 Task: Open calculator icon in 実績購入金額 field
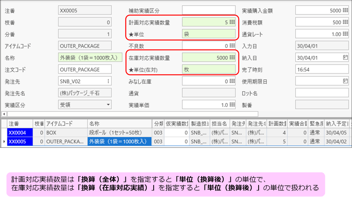click(345, 10)
